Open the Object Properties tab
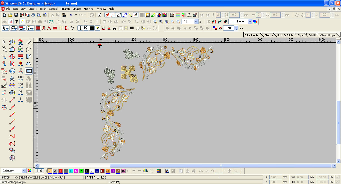This screenshot has height=184, width=341. (x=329, y=35)
